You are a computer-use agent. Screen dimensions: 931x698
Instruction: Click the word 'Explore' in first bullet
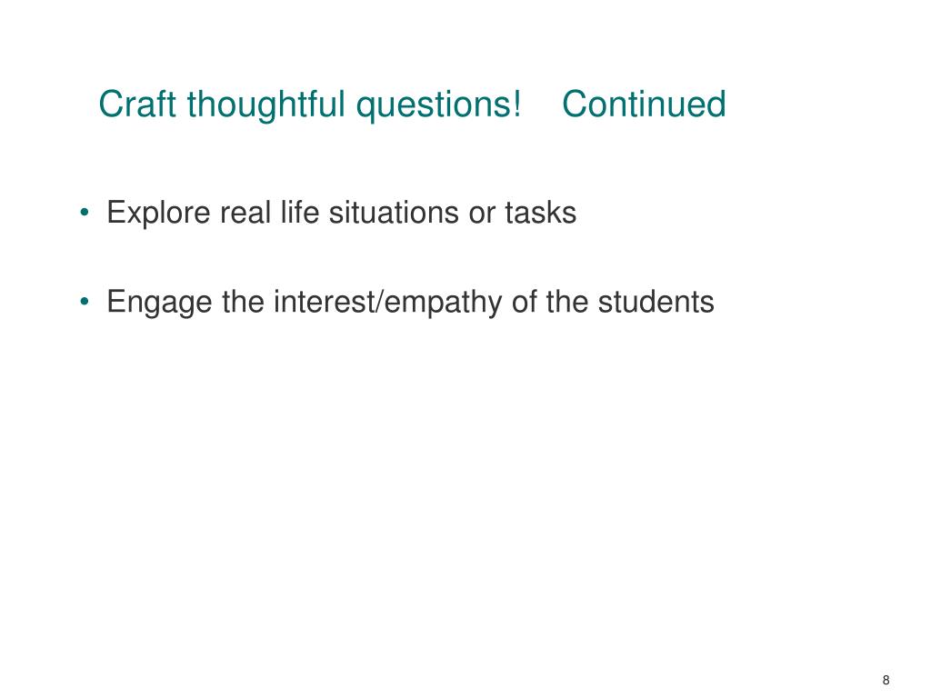(158, 213)
